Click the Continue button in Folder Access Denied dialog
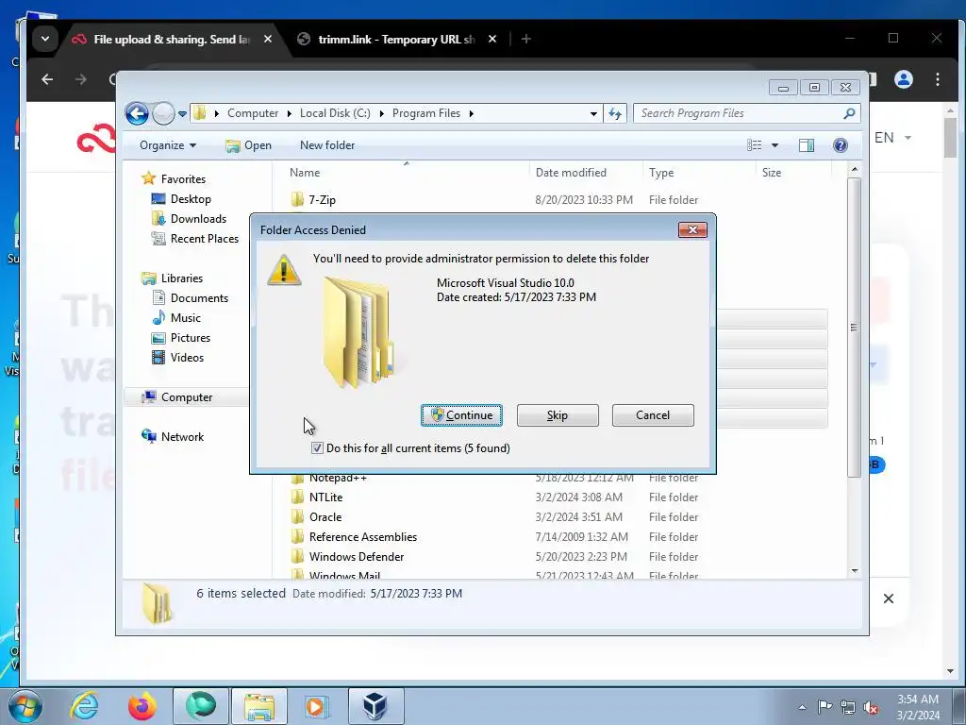The image size is (966, 725). 461,415
